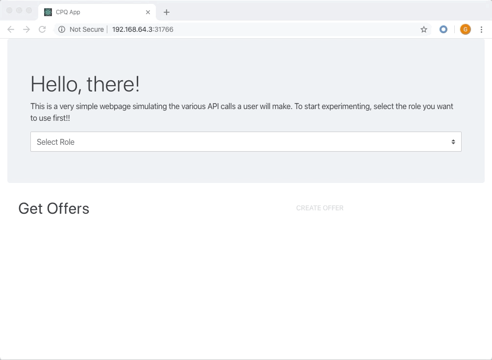This screenshot has height=360, width=492.
Task: Click the Hello, there! heading
Action: (85, 84)
